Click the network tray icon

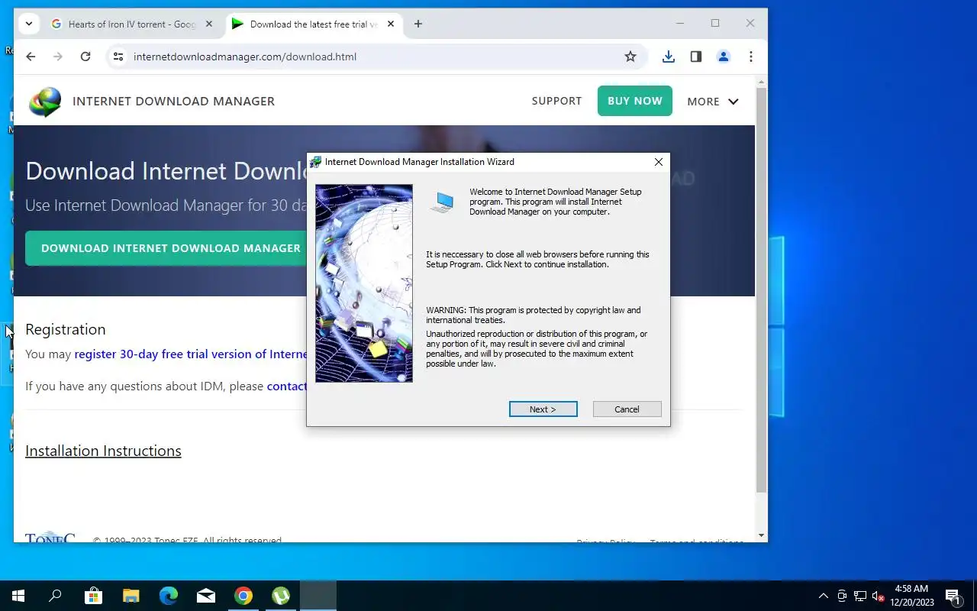pos(860,596)
